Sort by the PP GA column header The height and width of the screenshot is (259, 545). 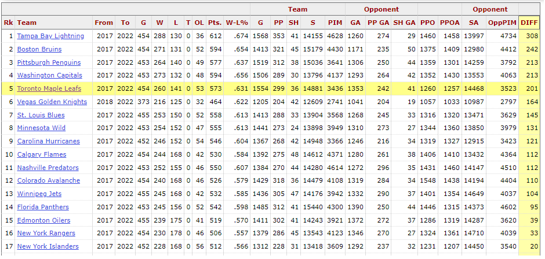(x=379, y=23)
